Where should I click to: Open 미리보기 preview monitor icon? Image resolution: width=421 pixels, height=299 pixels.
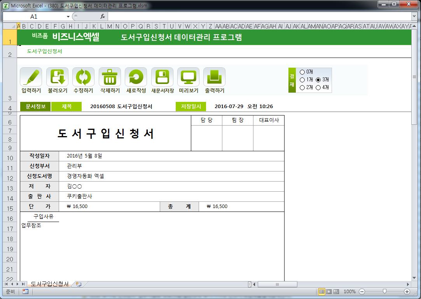click(x=189, y=77)
